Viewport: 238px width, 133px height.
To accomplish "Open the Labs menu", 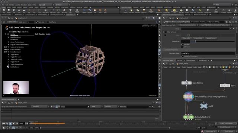I will (x=30, y=5).
